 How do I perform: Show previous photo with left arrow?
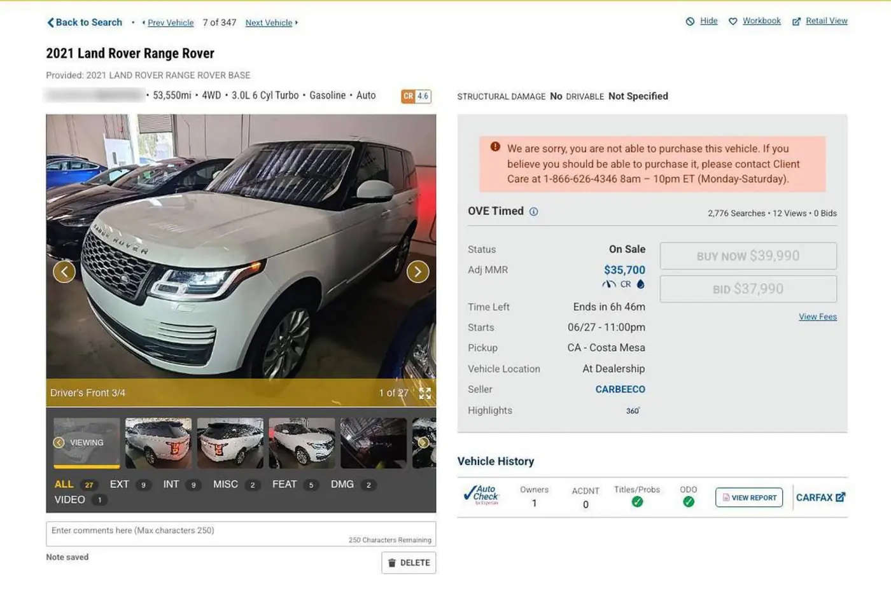click(x=64, y=272)
